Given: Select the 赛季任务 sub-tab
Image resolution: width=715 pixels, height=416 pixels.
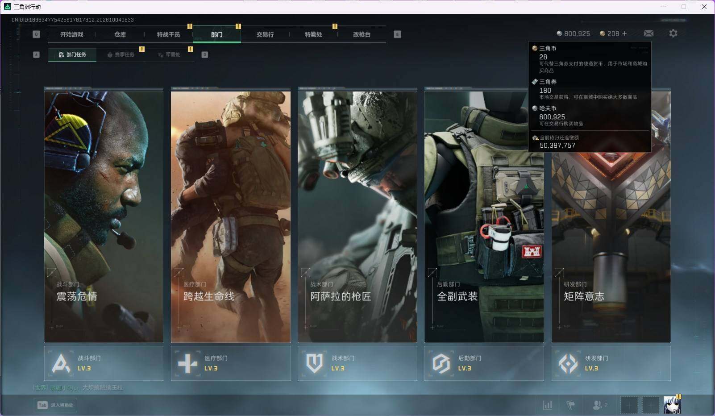Looking at the screenshot, I should [x=121, y=54].
